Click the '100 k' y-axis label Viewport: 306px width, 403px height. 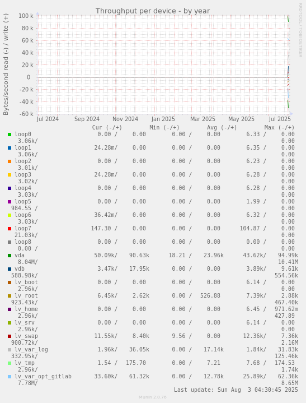pos(26,16)
